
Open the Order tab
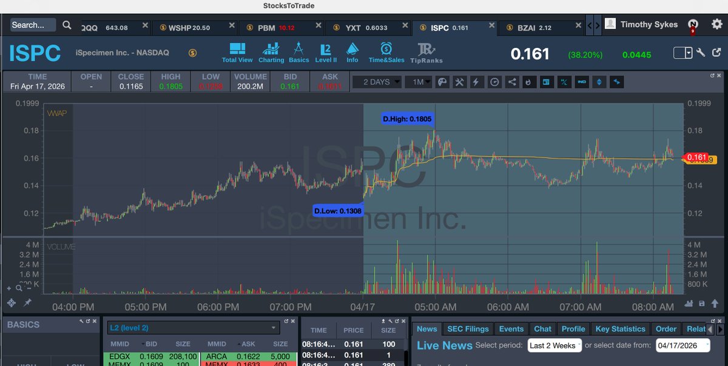[x=666, y=328]
